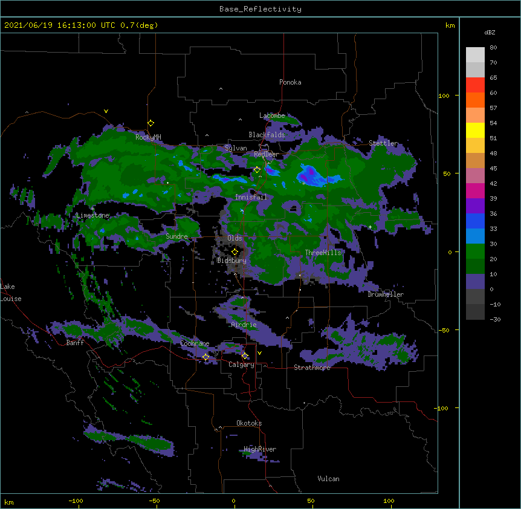Select the 30 dBZ green legend swatch
Viewport: 521px width, 509px height.
475,251
